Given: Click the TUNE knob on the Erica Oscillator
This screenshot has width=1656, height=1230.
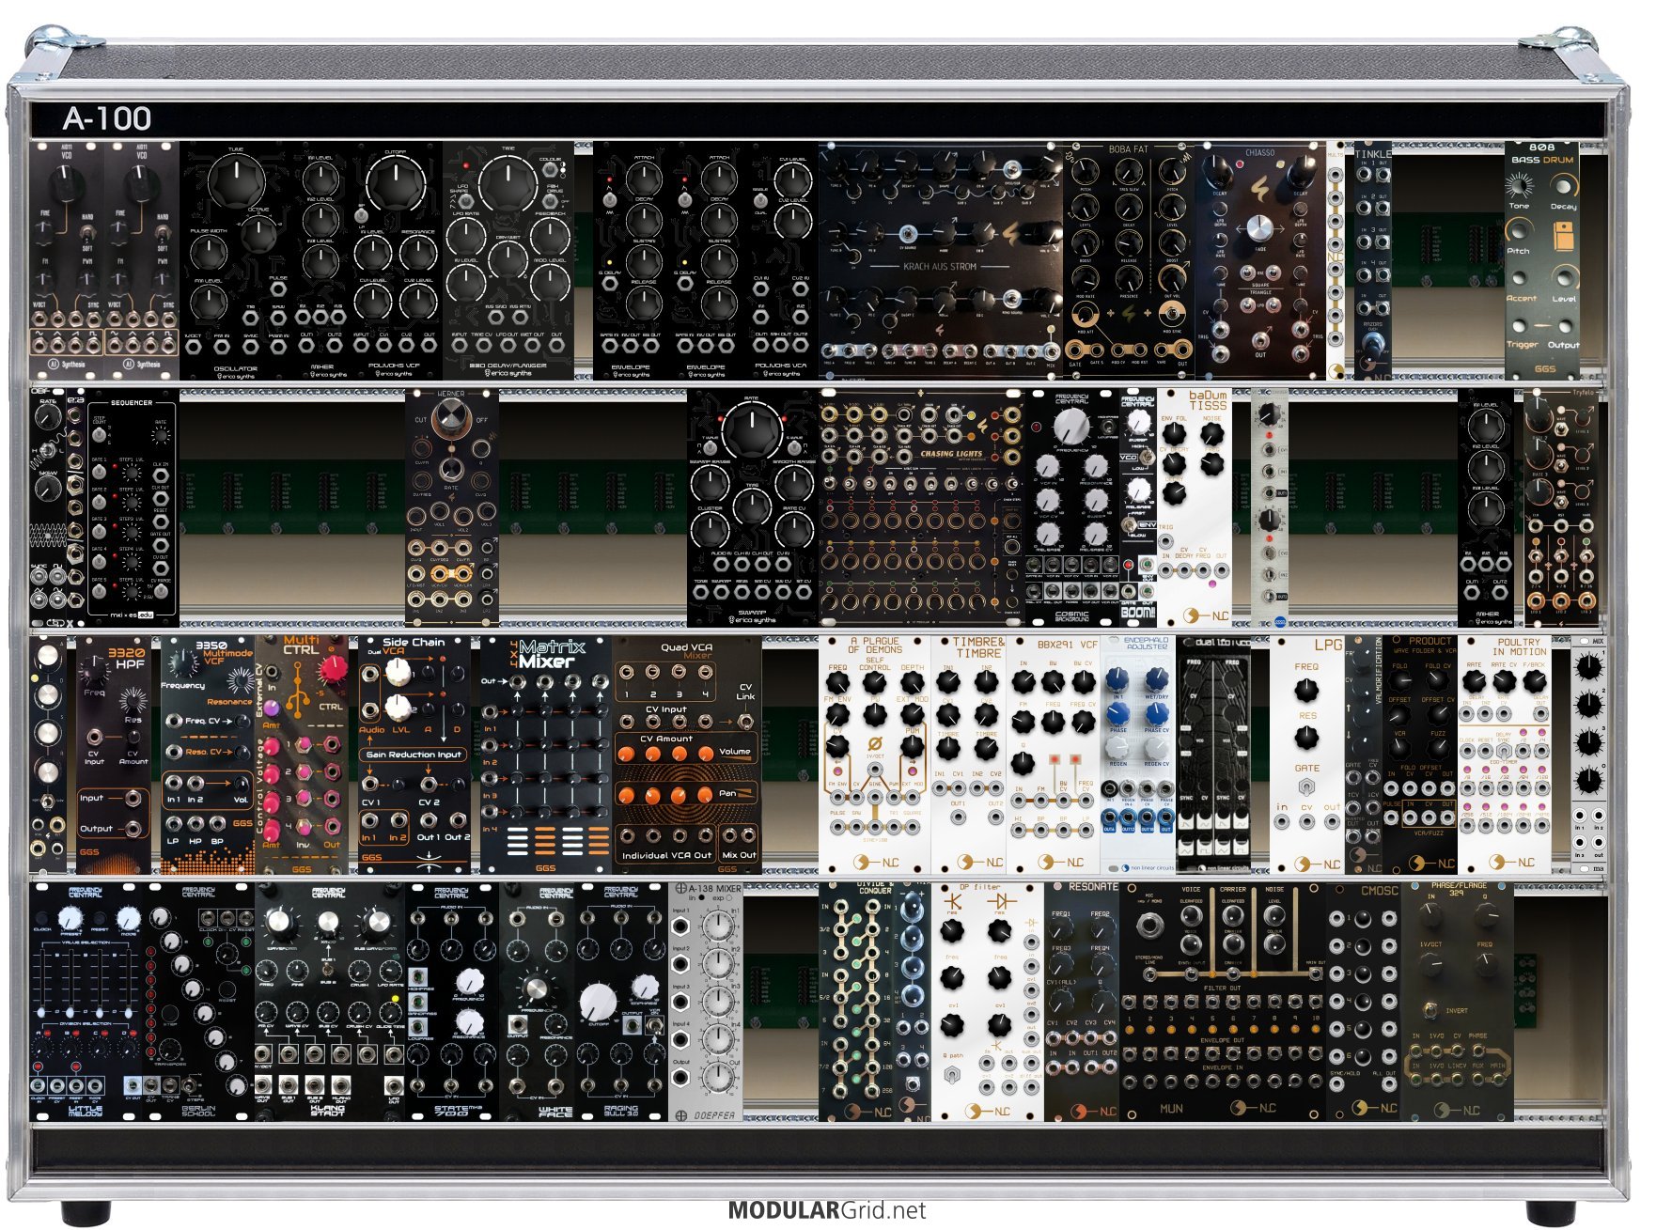Looking at the screenshot, I should 235,180.
